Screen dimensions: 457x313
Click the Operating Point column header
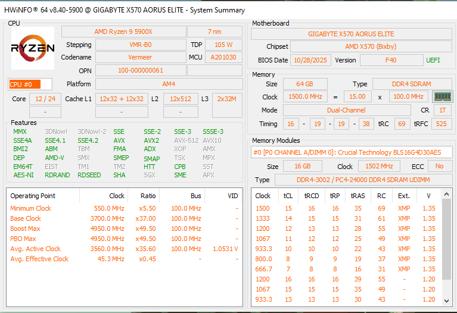pos(43,196)
